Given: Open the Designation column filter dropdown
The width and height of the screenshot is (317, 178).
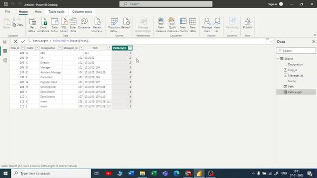Looking at the screenshot, I should [x=60, y=48].
